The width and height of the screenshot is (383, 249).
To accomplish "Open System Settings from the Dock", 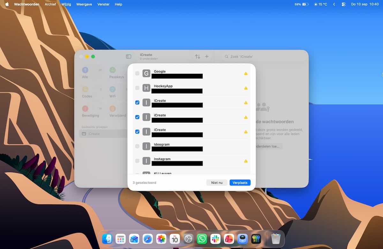I will [188, 239].
